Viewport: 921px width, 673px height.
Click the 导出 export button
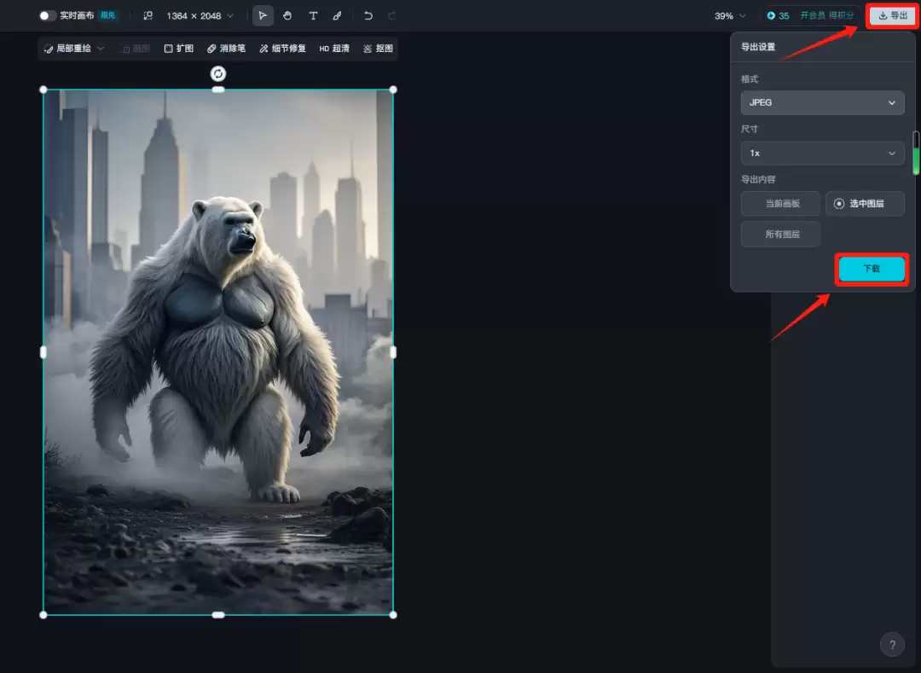(x=893, y=16)
